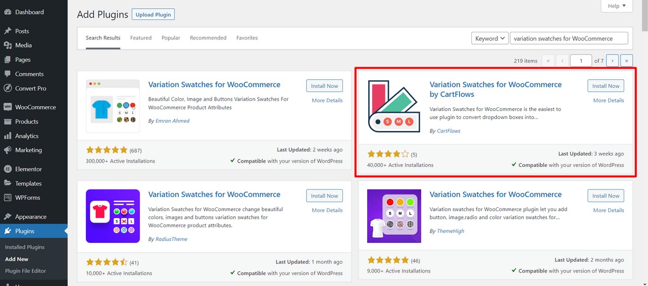This screenshot has height=286, width=648.
Task: Open the Variation Swatches by CartFlows title link
Action: pos(496,89)
